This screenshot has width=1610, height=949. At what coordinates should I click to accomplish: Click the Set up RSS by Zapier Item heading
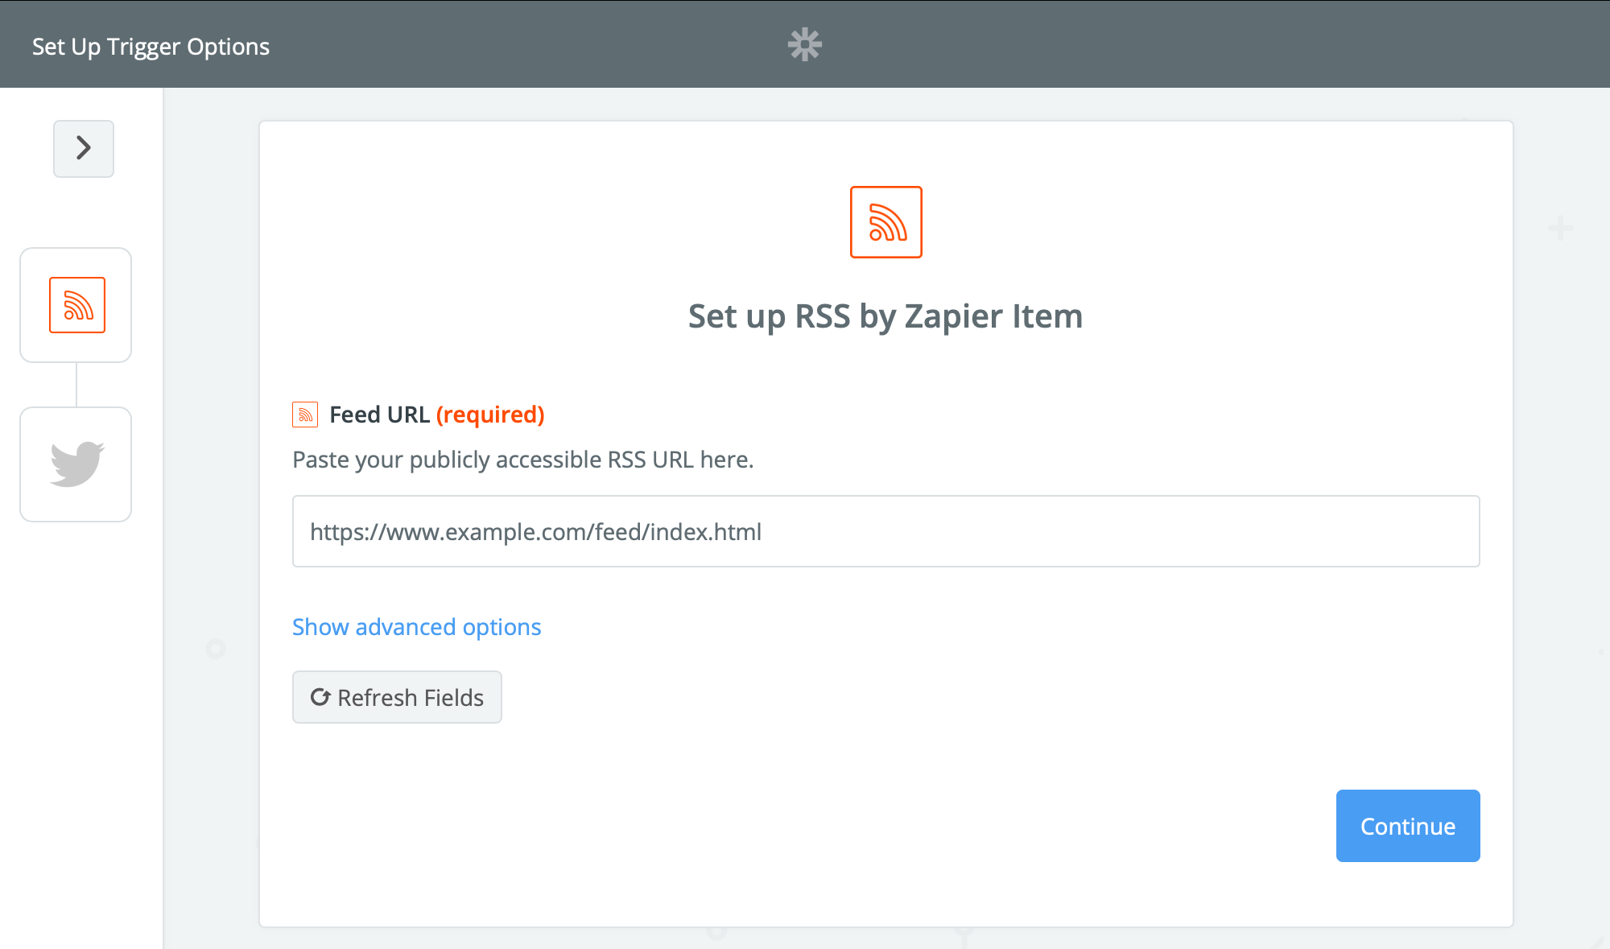click(885, 316)
